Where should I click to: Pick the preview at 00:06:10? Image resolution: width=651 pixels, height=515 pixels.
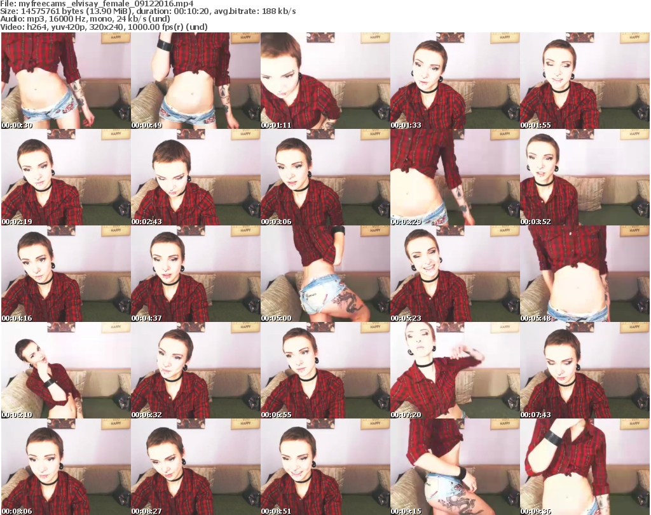[66, 370]
